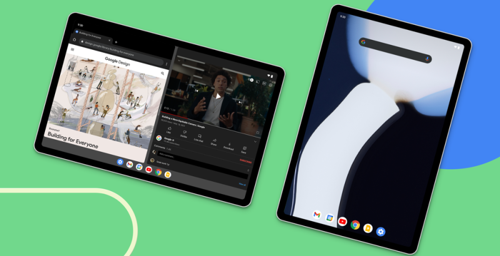This screenshot has height=256, width=500.
Task: Toggle the autoplay switch on the video player
Action: 251,80
